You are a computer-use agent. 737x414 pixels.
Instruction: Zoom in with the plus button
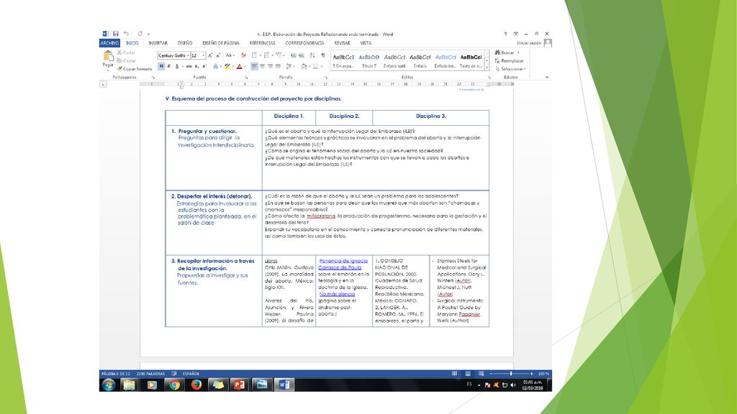[532, 374]
